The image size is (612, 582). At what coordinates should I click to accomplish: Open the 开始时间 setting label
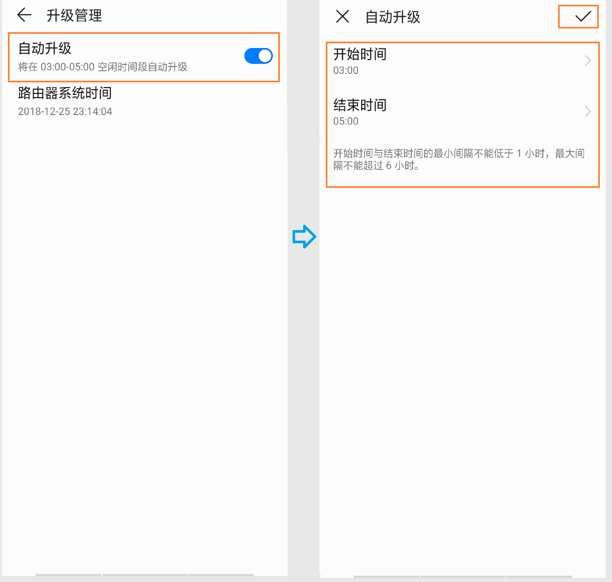tap(360, 54)
